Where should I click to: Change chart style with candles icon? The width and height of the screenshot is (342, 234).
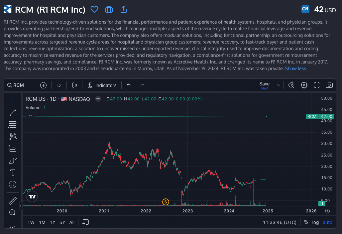point(74,85)
